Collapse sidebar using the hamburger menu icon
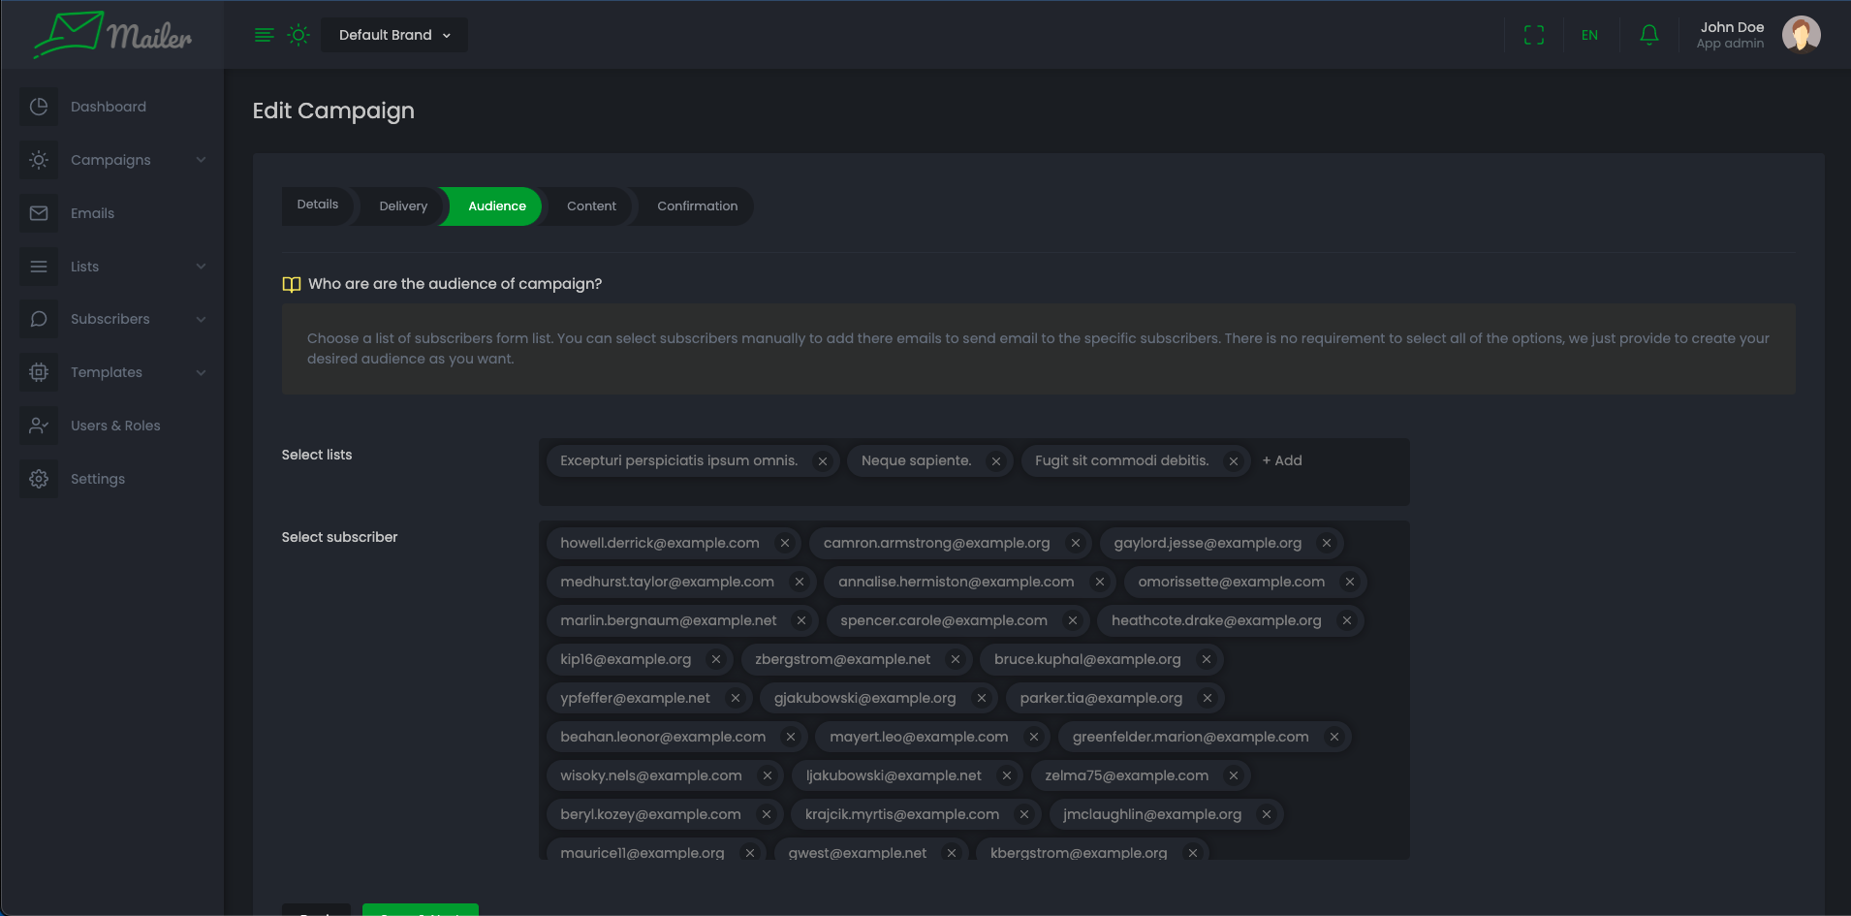The image size is (1851, 916). tap(264, 35)
